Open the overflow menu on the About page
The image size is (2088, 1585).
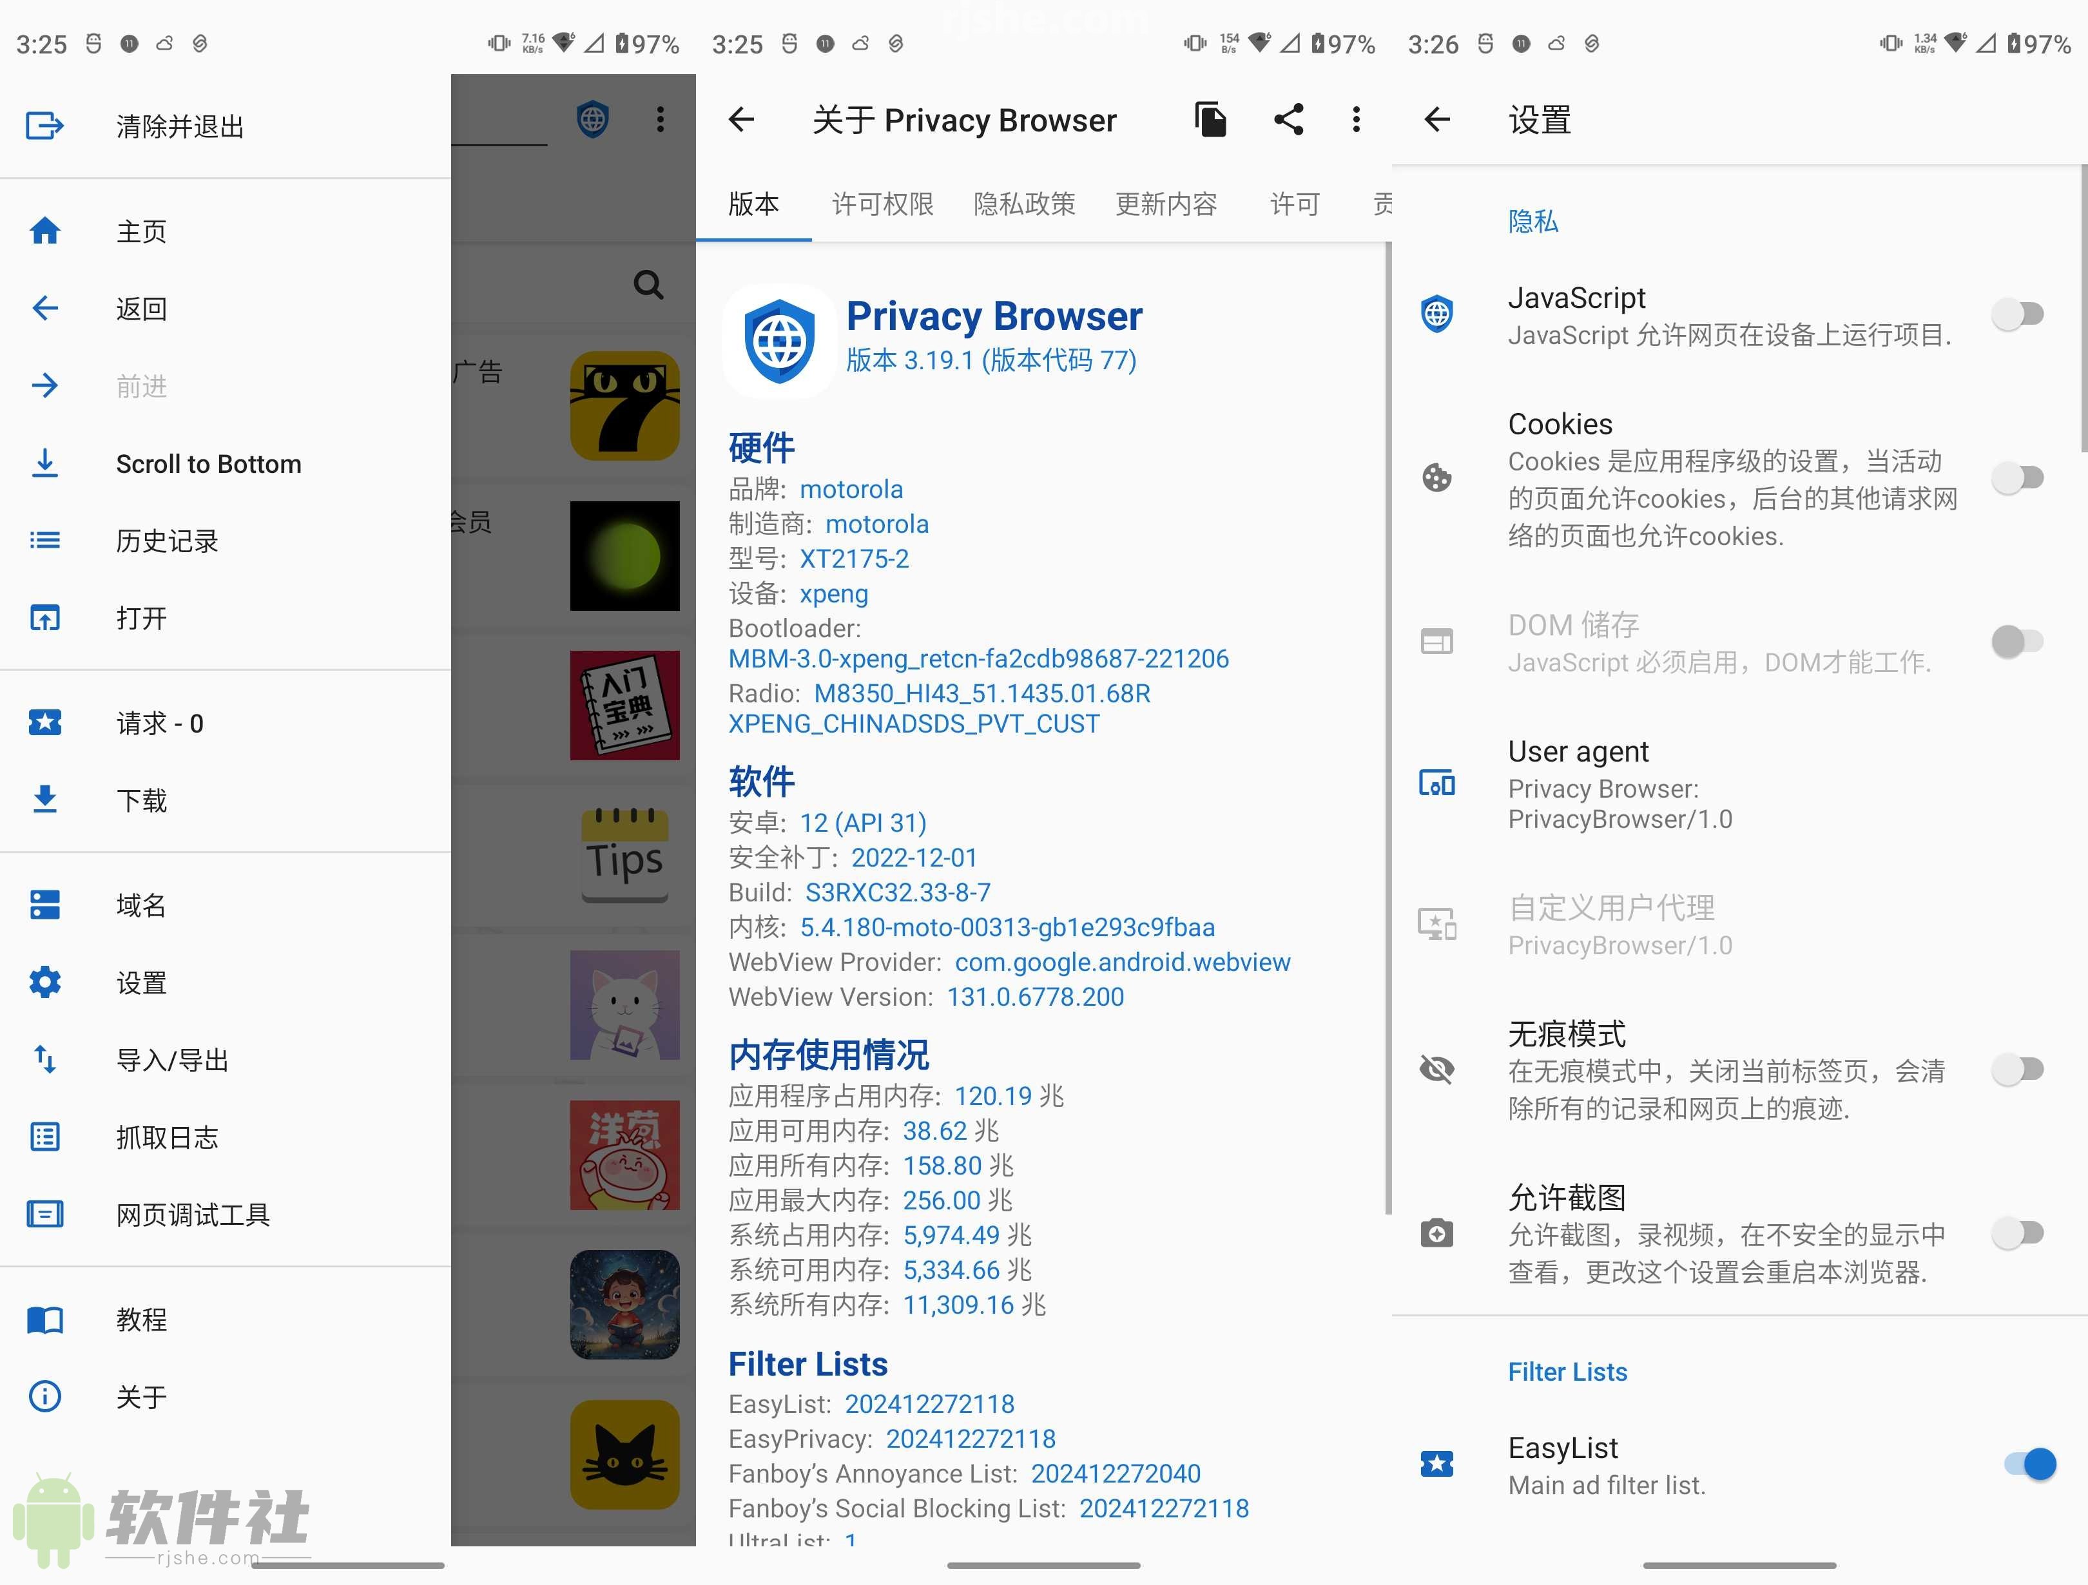click(1357, 120)
